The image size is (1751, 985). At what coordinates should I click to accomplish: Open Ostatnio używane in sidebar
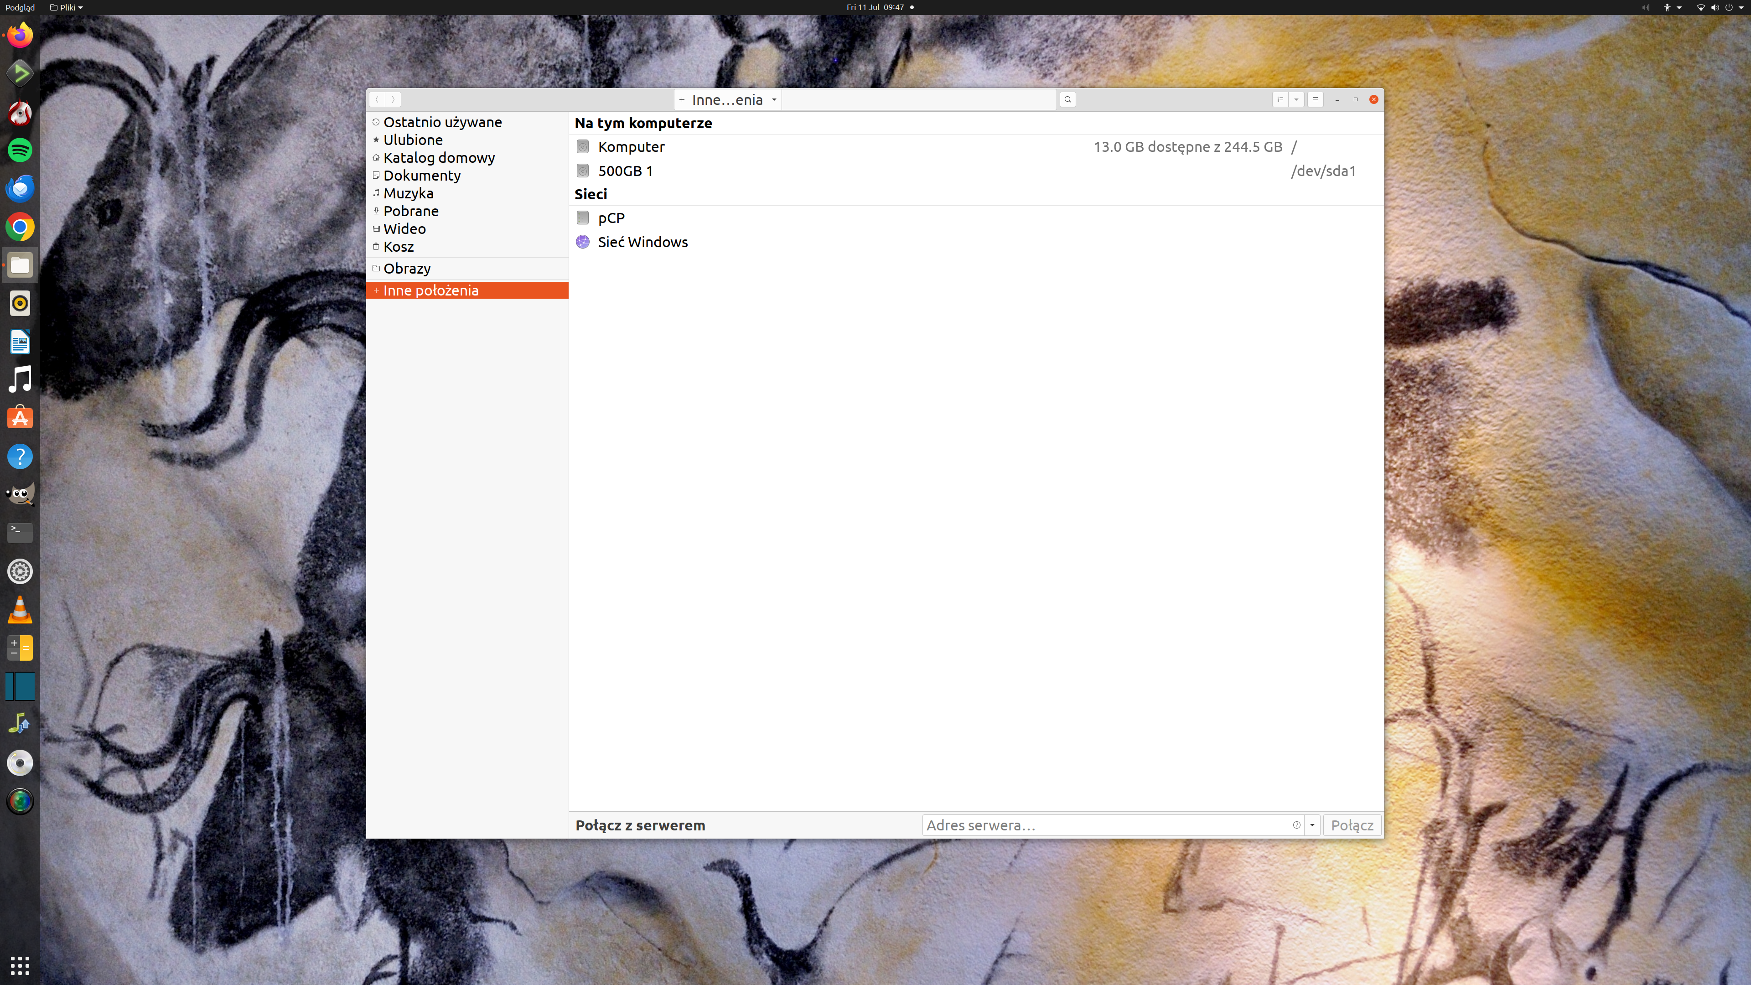pos(467,122)
